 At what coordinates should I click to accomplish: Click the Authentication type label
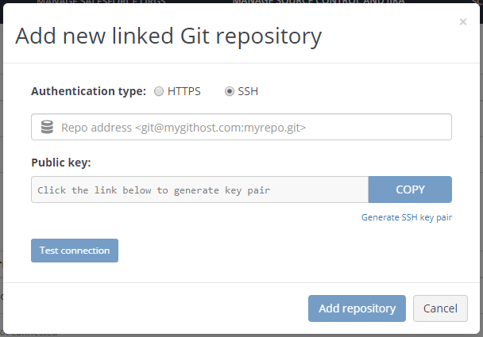point(88,91)
